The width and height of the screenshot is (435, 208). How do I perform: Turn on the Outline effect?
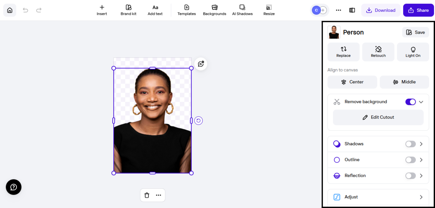(x=410, y=160)
